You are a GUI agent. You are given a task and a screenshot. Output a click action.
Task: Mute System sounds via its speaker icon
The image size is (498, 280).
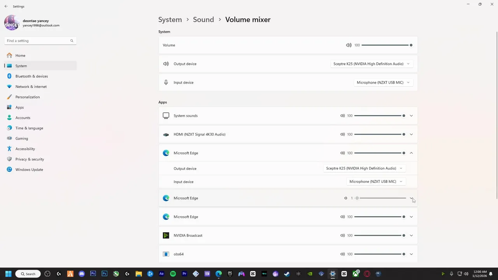tap(342, 115)
